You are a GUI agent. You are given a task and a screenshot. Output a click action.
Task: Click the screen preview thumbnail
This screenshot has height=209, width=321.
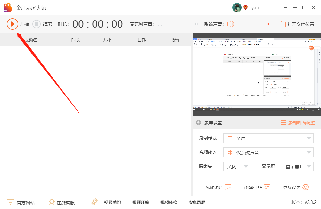(257, 75)
